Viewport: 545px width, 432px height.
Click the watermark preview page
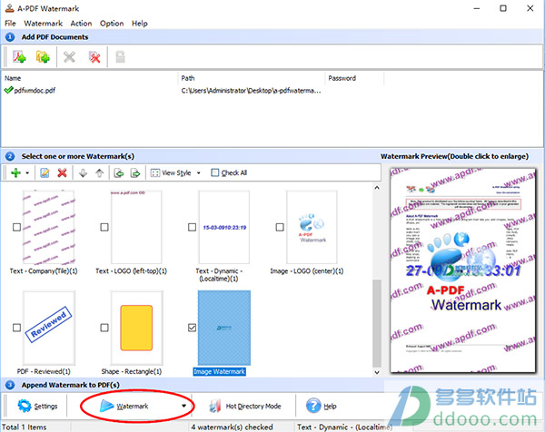[462, 270]
